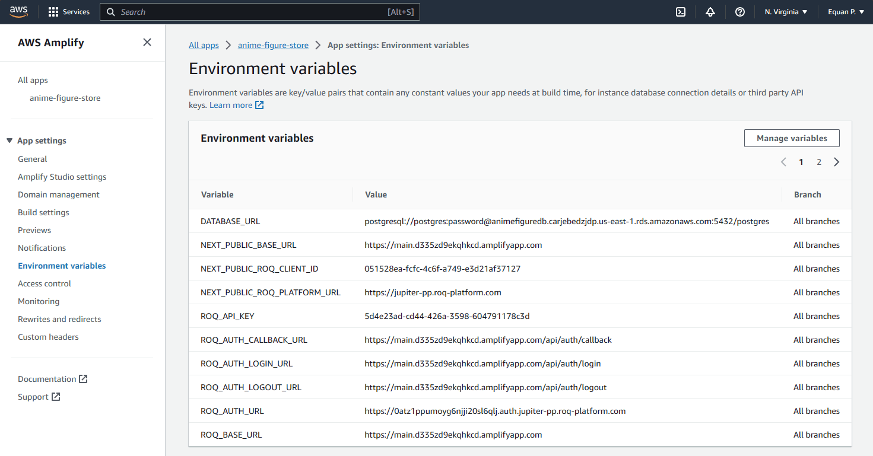Select All apps in the sidebar
This screenshot has width=873, height=456.
(x=33, y=80)
